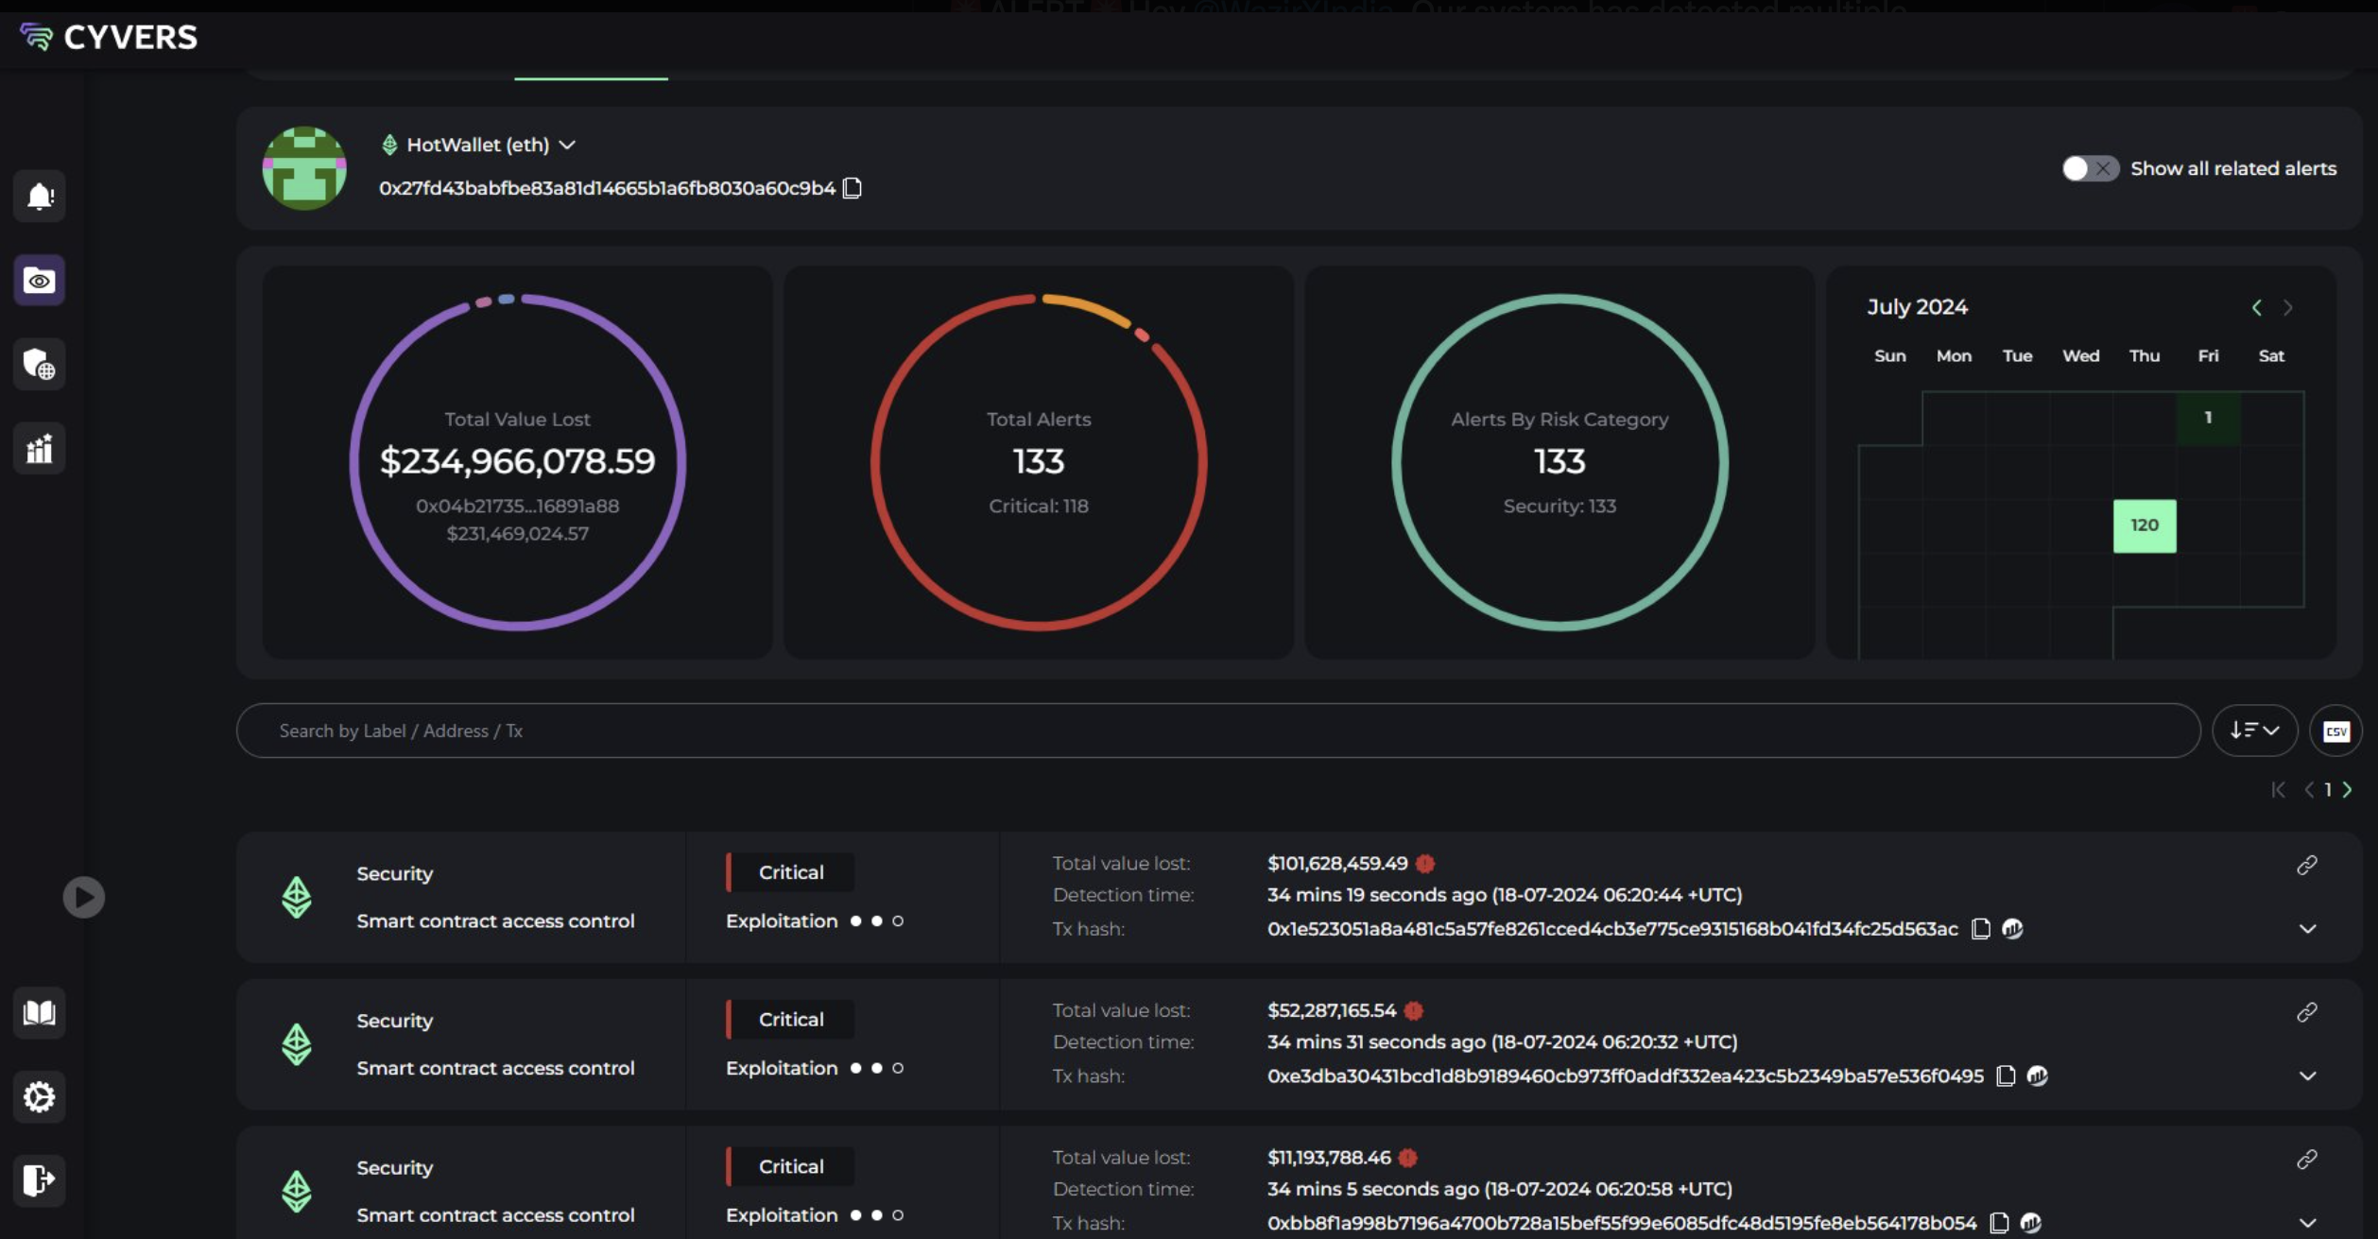
Task: Expand the first critical alert row
Action: coord(2307,929)
